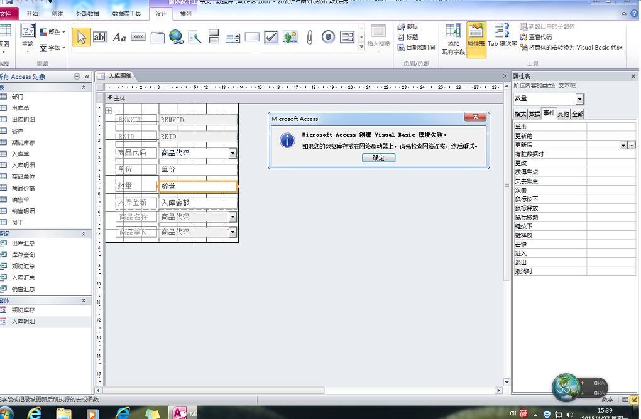Open the 数据 tab in property sheet
Screen dimensions: 641x419
[534, 114]
